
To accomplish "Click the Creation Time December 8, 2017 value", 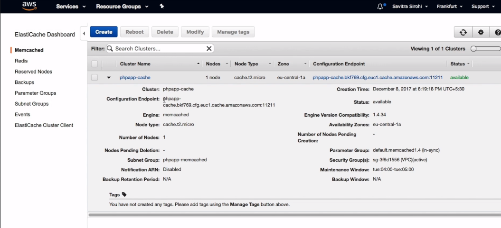I will [418, 89].
